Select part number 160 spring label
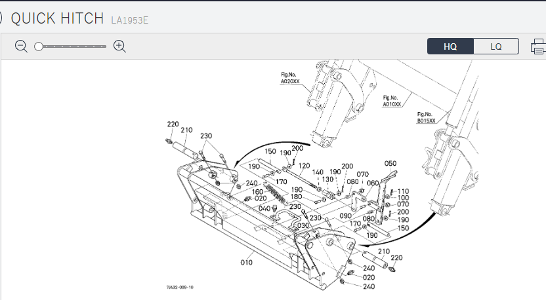 pos(257,192)
